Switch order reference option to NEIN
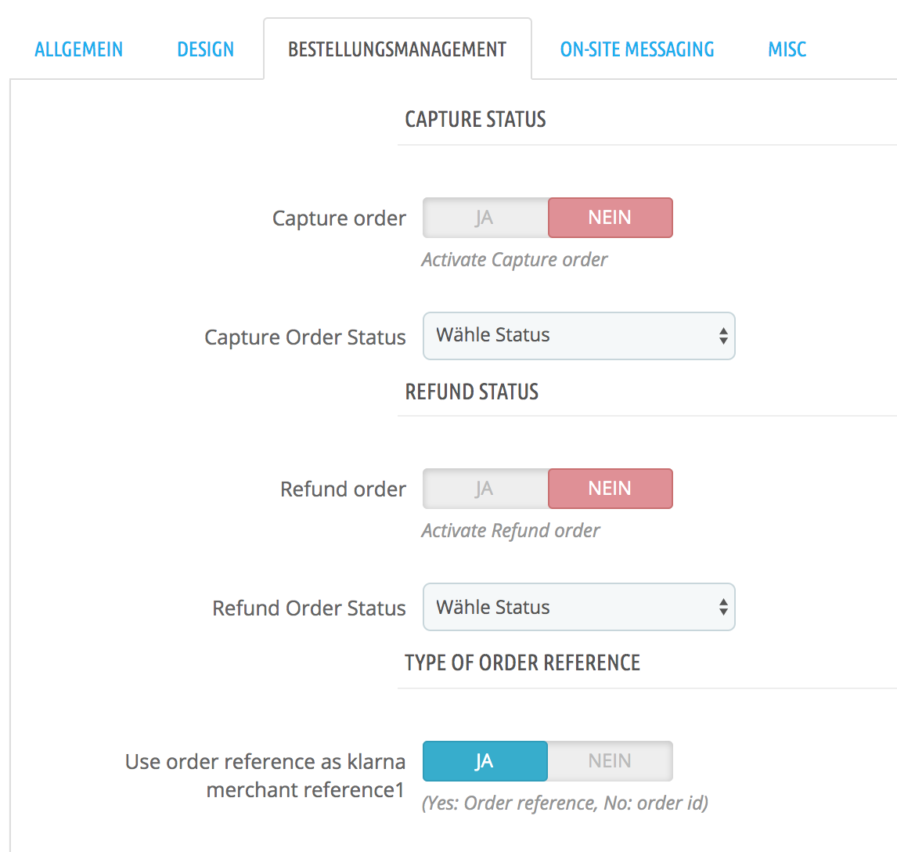 [x=610, y=761]
